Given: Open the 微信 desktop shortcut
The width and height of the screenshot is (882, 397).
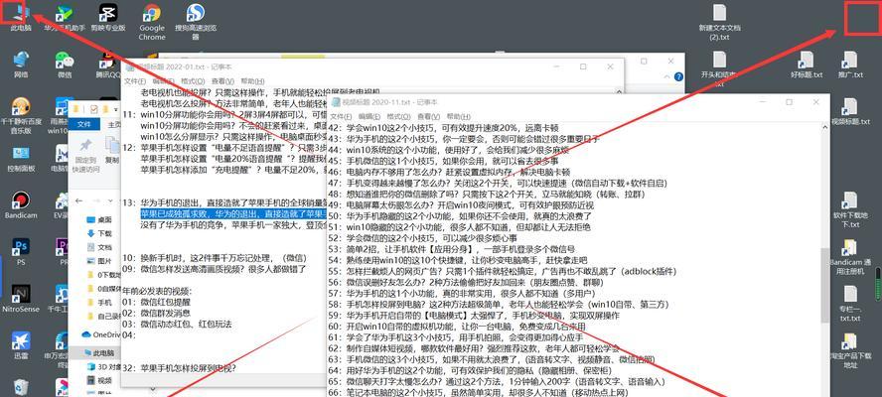Looking at the screenshot, I should (x=65, y=65).
